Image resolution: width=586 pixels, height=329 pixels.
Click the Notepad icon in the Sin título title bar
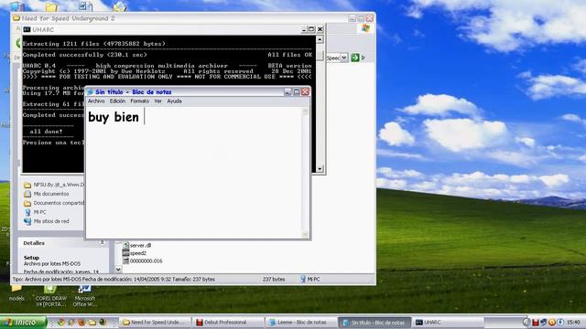(90, 91)
